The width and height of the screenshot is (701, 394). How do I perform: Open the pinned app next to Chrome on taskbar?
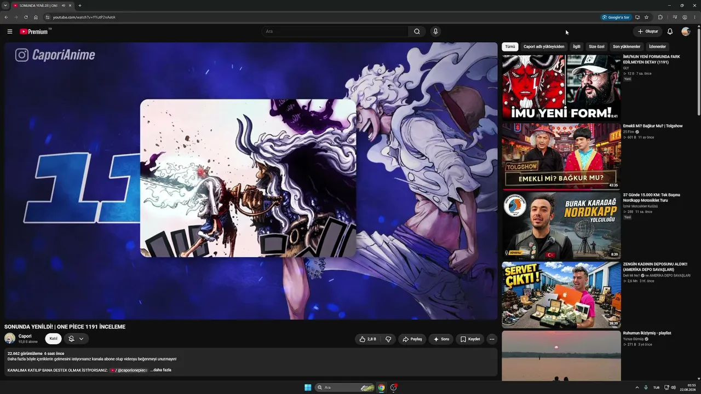pos(393,387)
